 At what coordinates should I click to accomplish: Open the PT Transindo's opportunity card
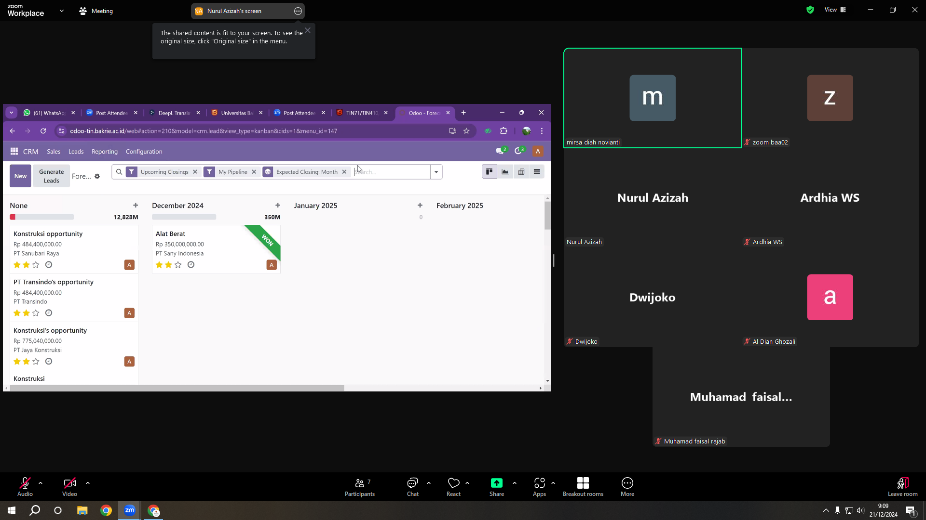pos(74,298)
